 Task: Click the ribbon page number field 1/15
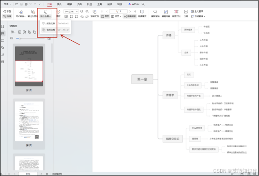coord(118,11)
